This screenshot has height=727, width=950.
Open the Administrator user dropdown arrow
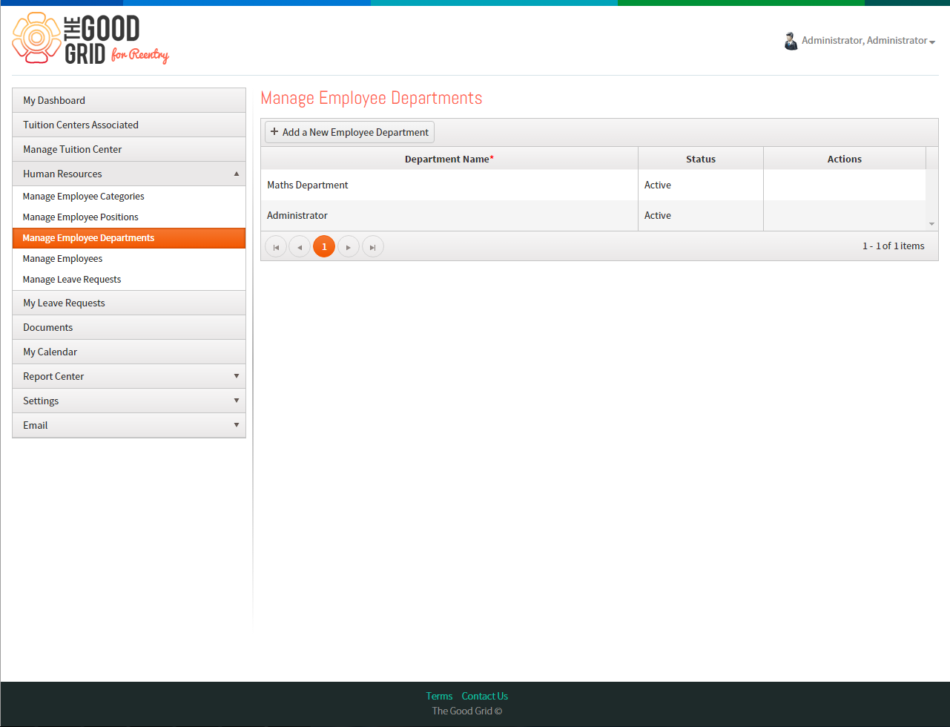(x=932, y=42)
